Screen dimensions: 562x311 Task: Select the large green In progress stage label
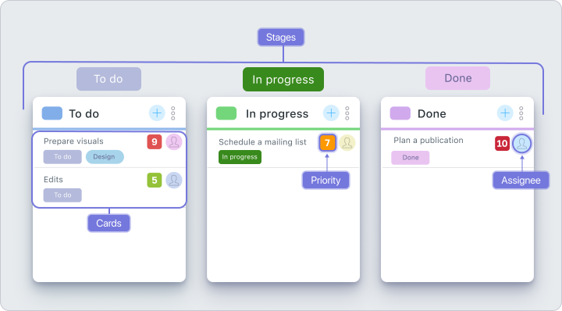pos(283,79)
